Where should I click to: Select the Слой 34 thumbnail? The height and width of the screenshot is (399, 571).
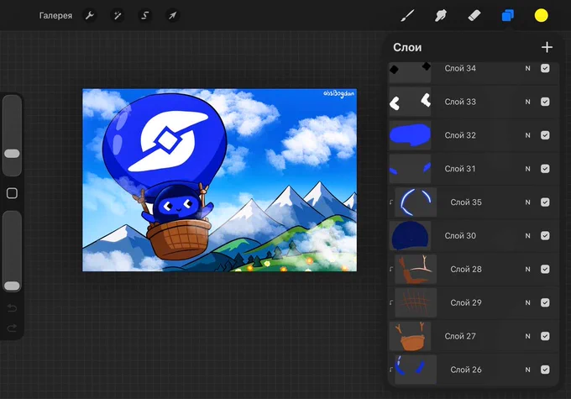pos(410,72)
